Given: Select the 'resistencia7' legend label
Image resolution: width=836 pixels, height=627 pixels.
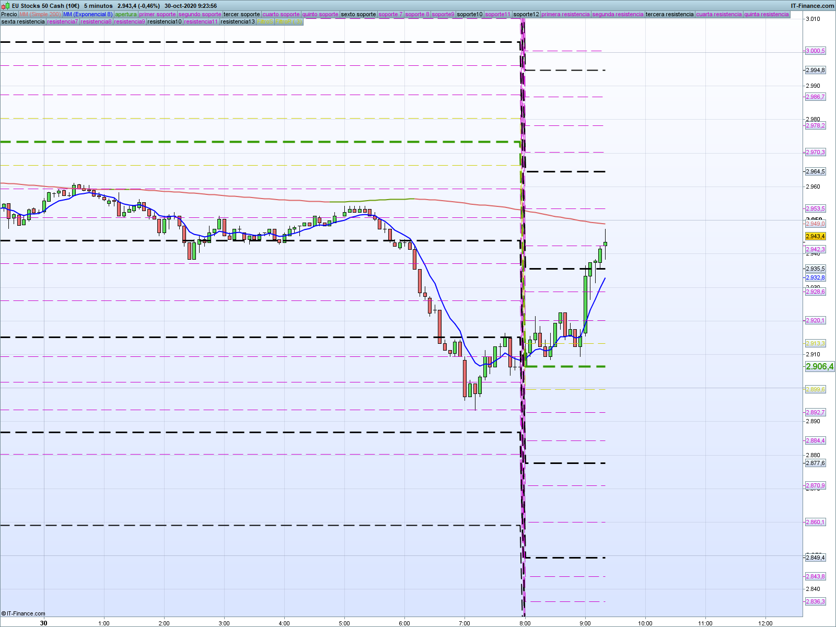Looking at the screenshot, I should [x=63, y=21].
